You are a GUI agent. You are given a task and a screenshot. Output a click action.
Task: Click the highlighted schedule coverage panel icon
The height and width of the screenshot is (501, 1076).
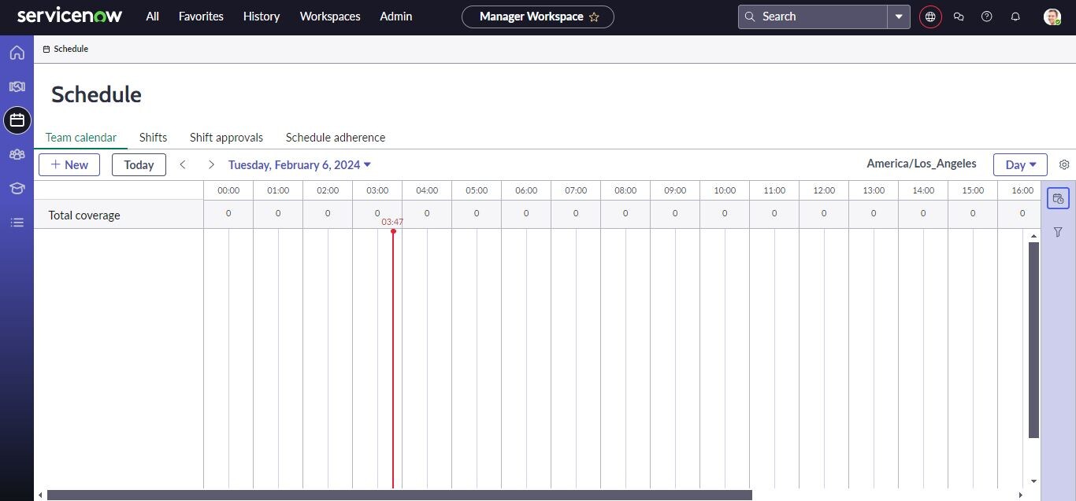[x=1058, y=198]
